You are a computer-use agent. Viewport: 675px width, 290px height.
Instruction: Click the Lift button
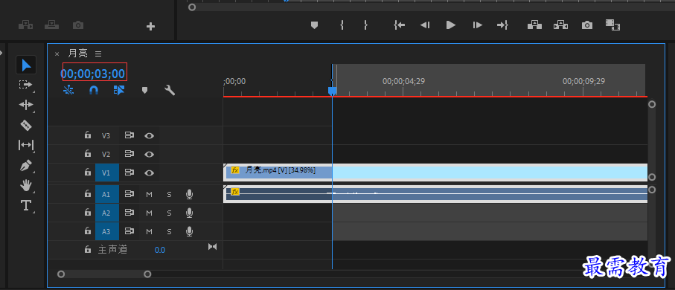click(534, 25)
